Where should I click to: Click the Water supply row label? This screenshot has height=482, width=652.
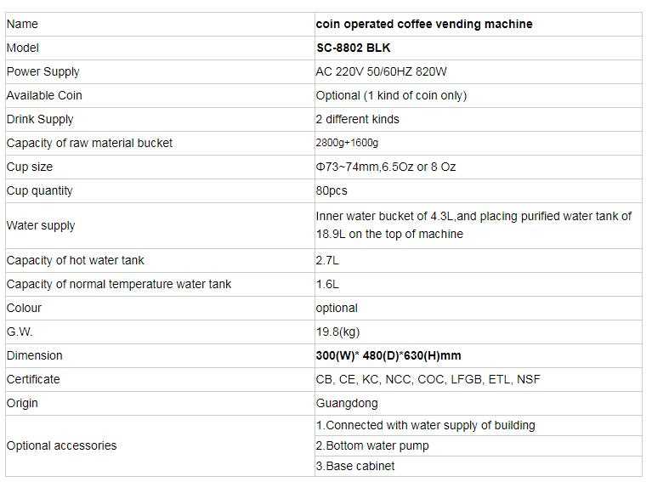41,225
